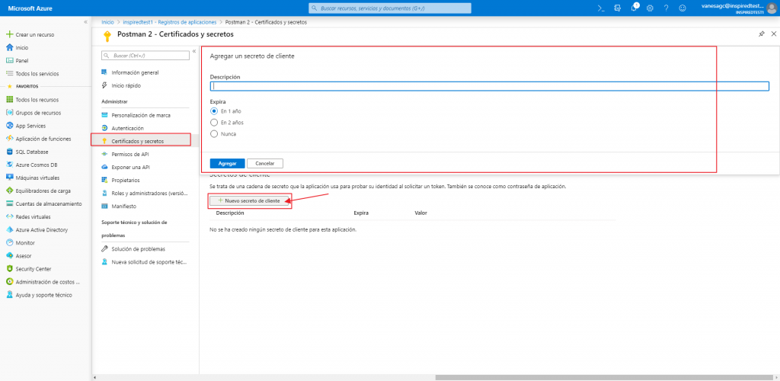Click the feedback smiley icon

[682, 8]
